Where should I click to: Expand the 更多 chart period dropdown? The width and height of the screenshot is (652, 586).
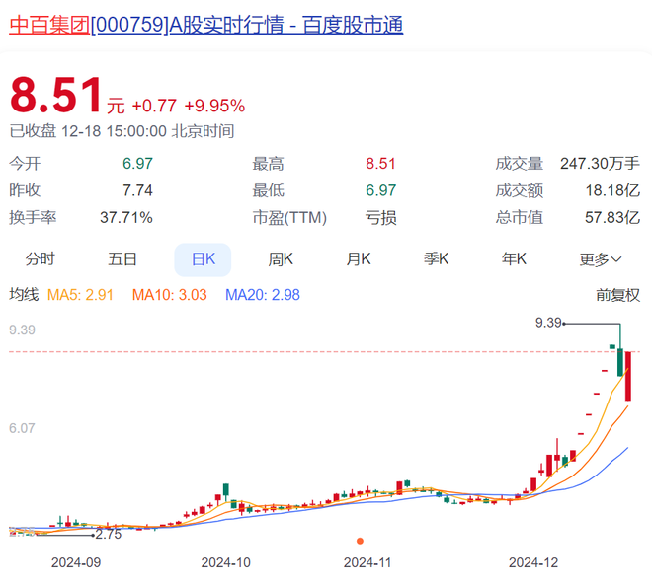coord(601,259)
